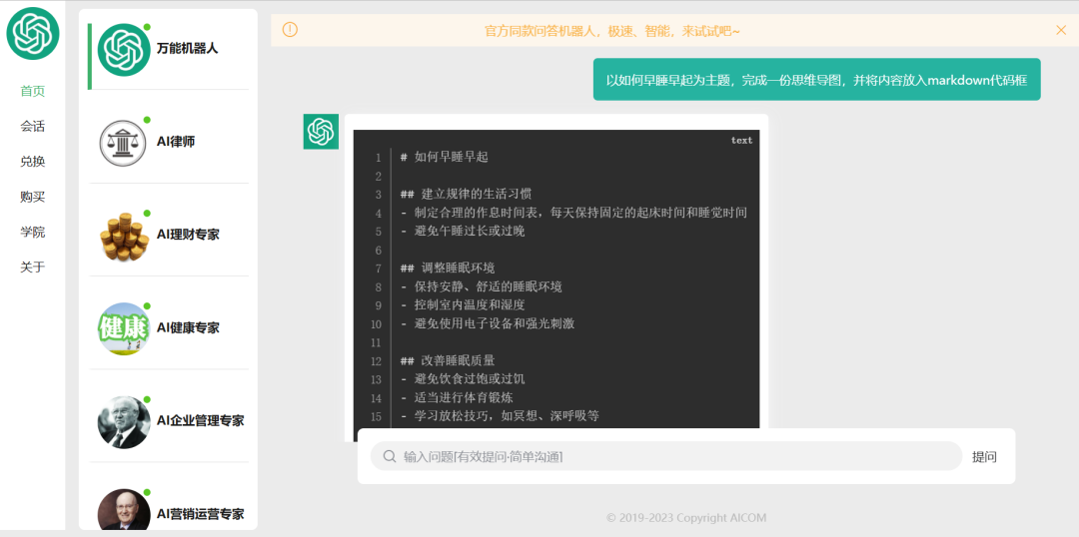Click the warning icon in the orange banner
Viewport: 1079px width, 537px height.
(x=291, y=30)
